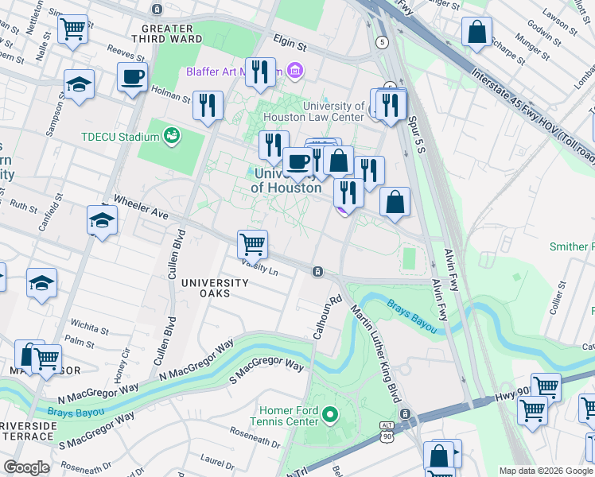Viewport: 595px width, 477px height.
Task: Click the transit station icon on Wheeler Ave
Action: click(x=317, y=271)
